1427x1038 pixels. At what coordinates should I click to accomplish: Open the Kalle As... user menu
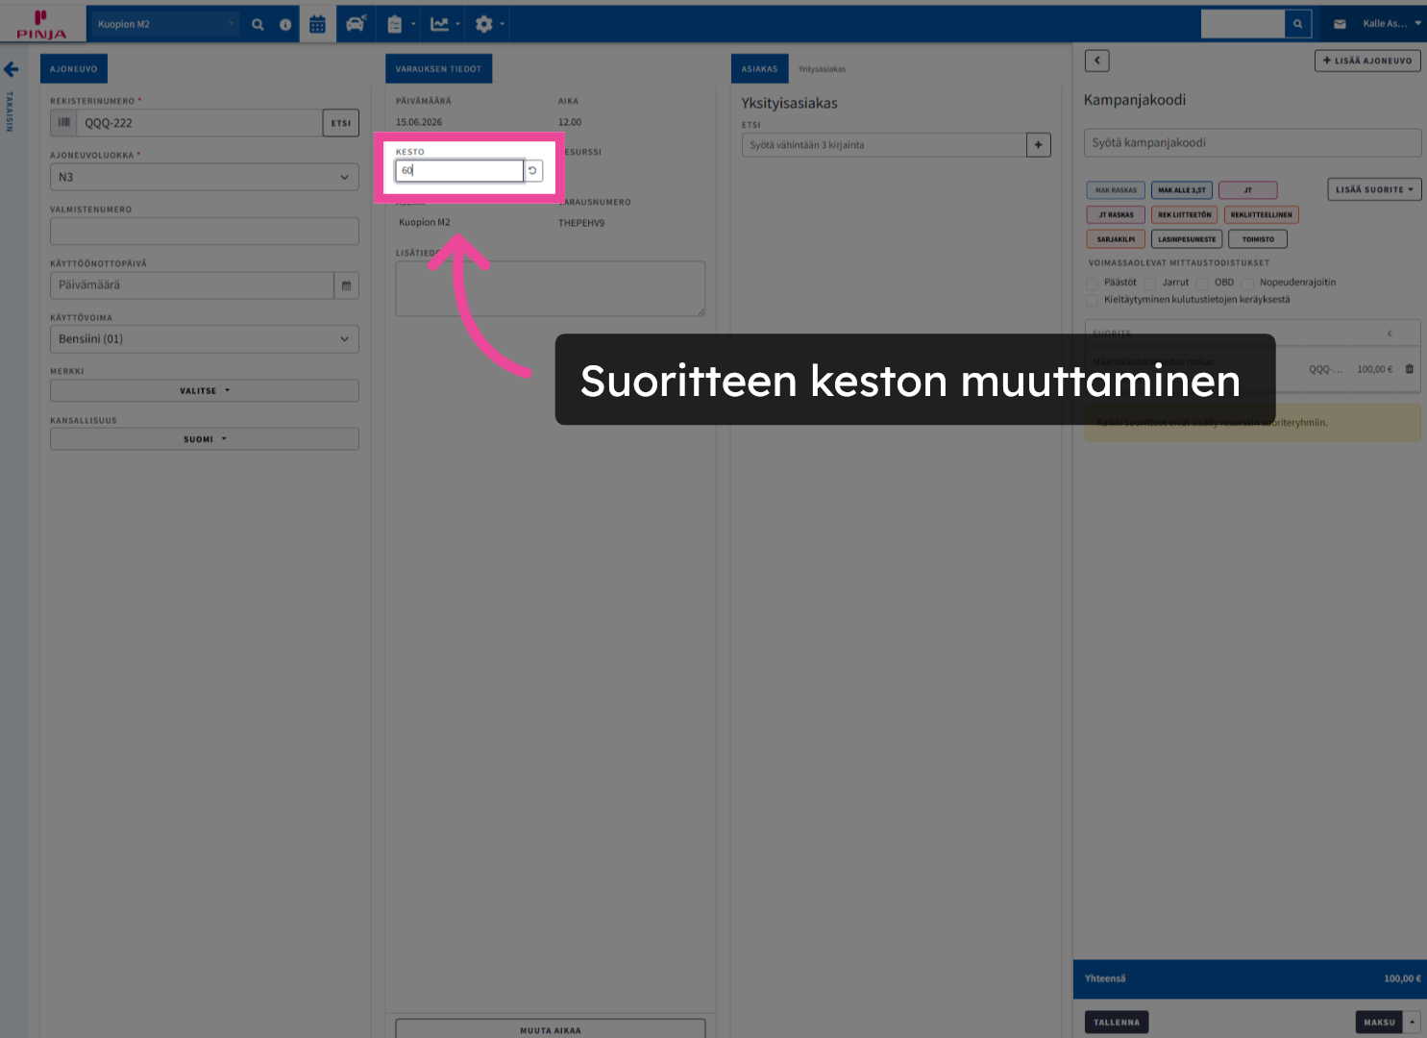[1391, 24]
